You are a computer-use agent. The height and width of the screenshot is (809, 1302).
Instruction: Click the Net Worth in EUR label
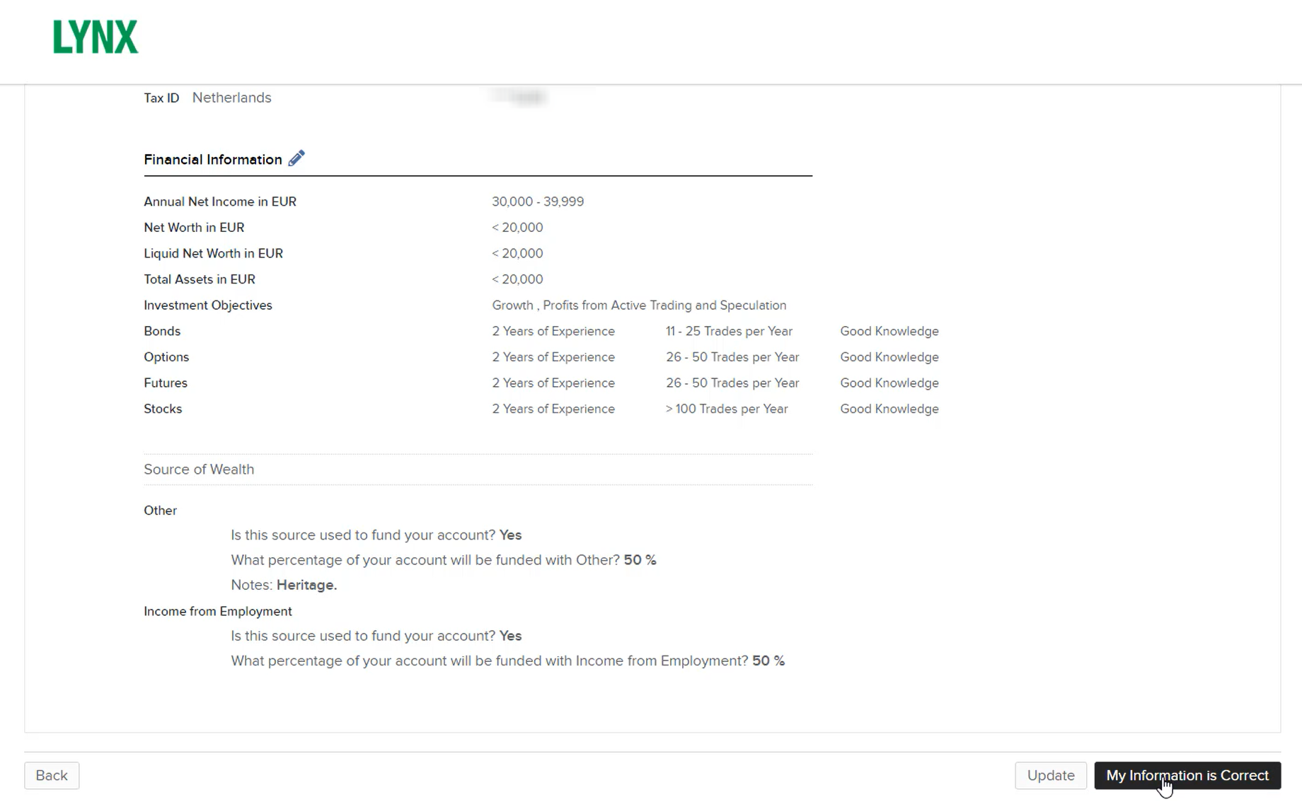tap(194, 228)
